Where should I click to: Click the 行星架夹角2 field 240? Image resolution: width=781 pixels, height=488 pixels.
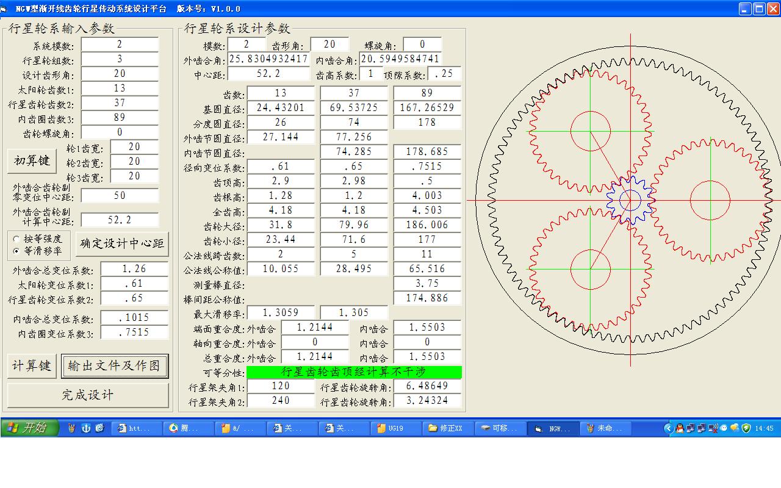point(281,401)
